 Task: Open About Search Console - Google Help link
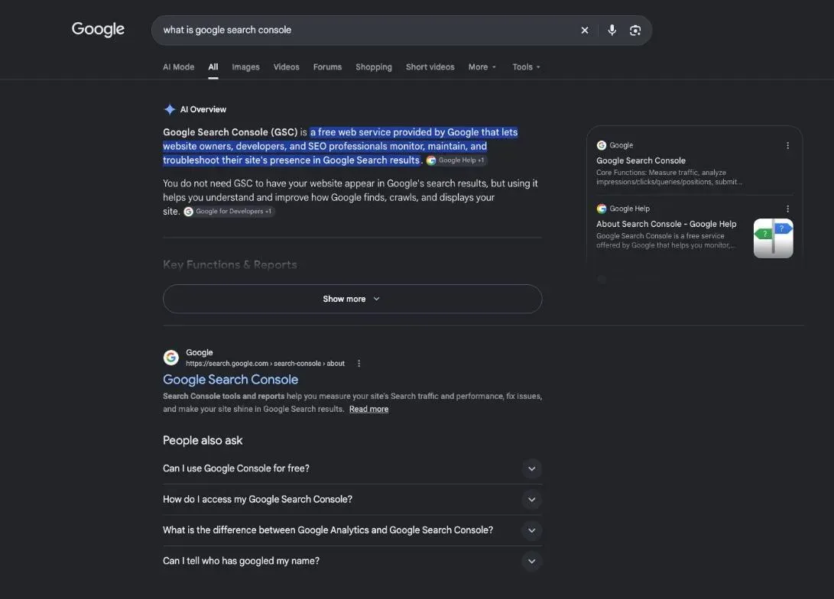pos(666,225)
